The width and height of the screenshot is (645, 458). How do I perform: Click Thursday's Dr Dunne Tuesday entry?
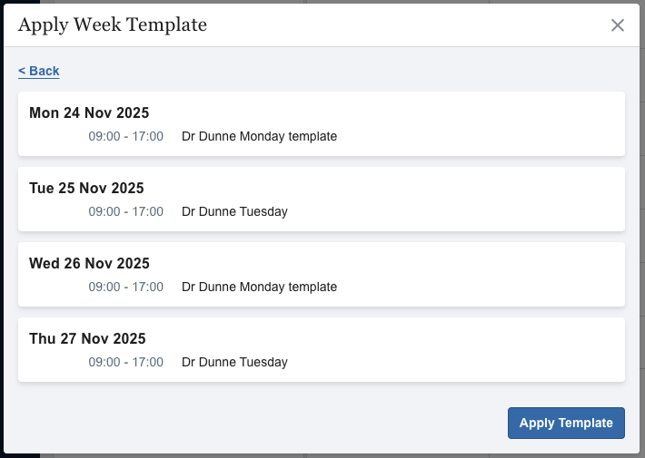[234, 363]
